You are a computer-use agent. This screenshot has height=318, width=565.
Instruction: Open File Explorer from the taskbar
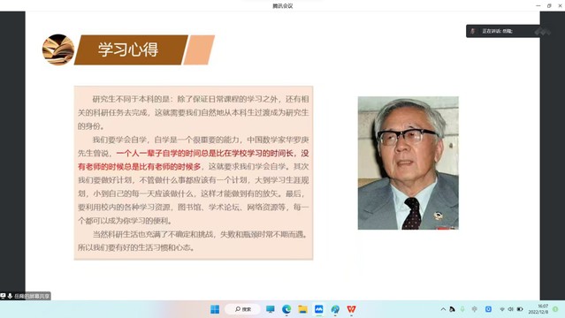point(302,309)
